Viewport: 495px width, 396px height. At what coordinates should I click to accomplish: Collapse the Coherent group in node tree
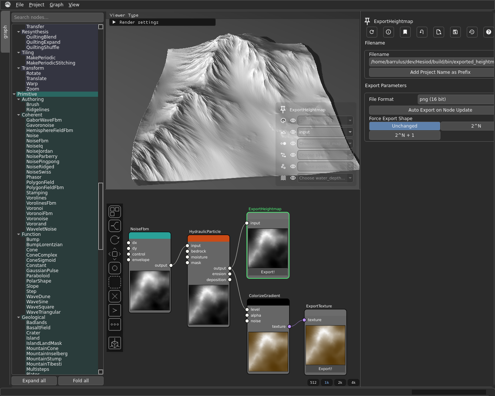pyautogui.click(x=19, y=115)
